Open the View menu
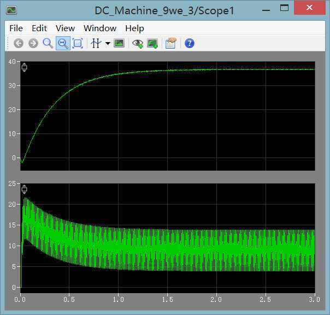 point(65,28)
